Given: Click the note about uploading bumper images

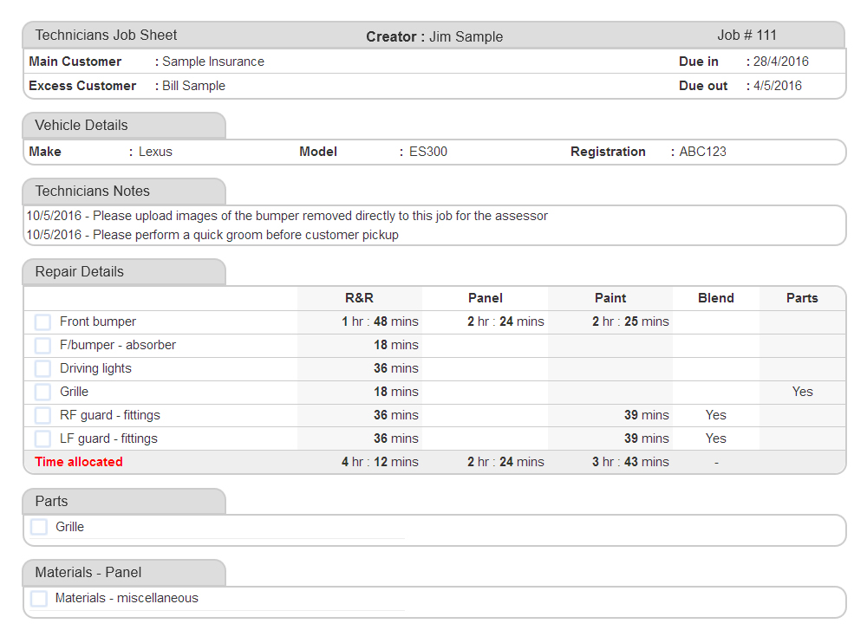Looking at the screenshot, I should pos(287,216).
